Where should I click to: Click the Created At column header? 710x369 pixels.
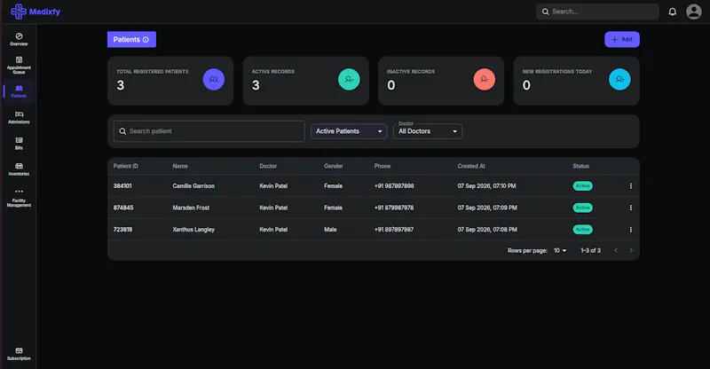(471, 166)
